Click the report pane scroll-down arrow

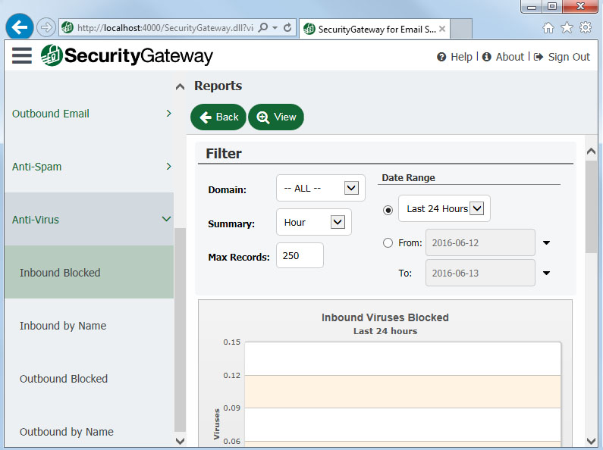(591, 441)
